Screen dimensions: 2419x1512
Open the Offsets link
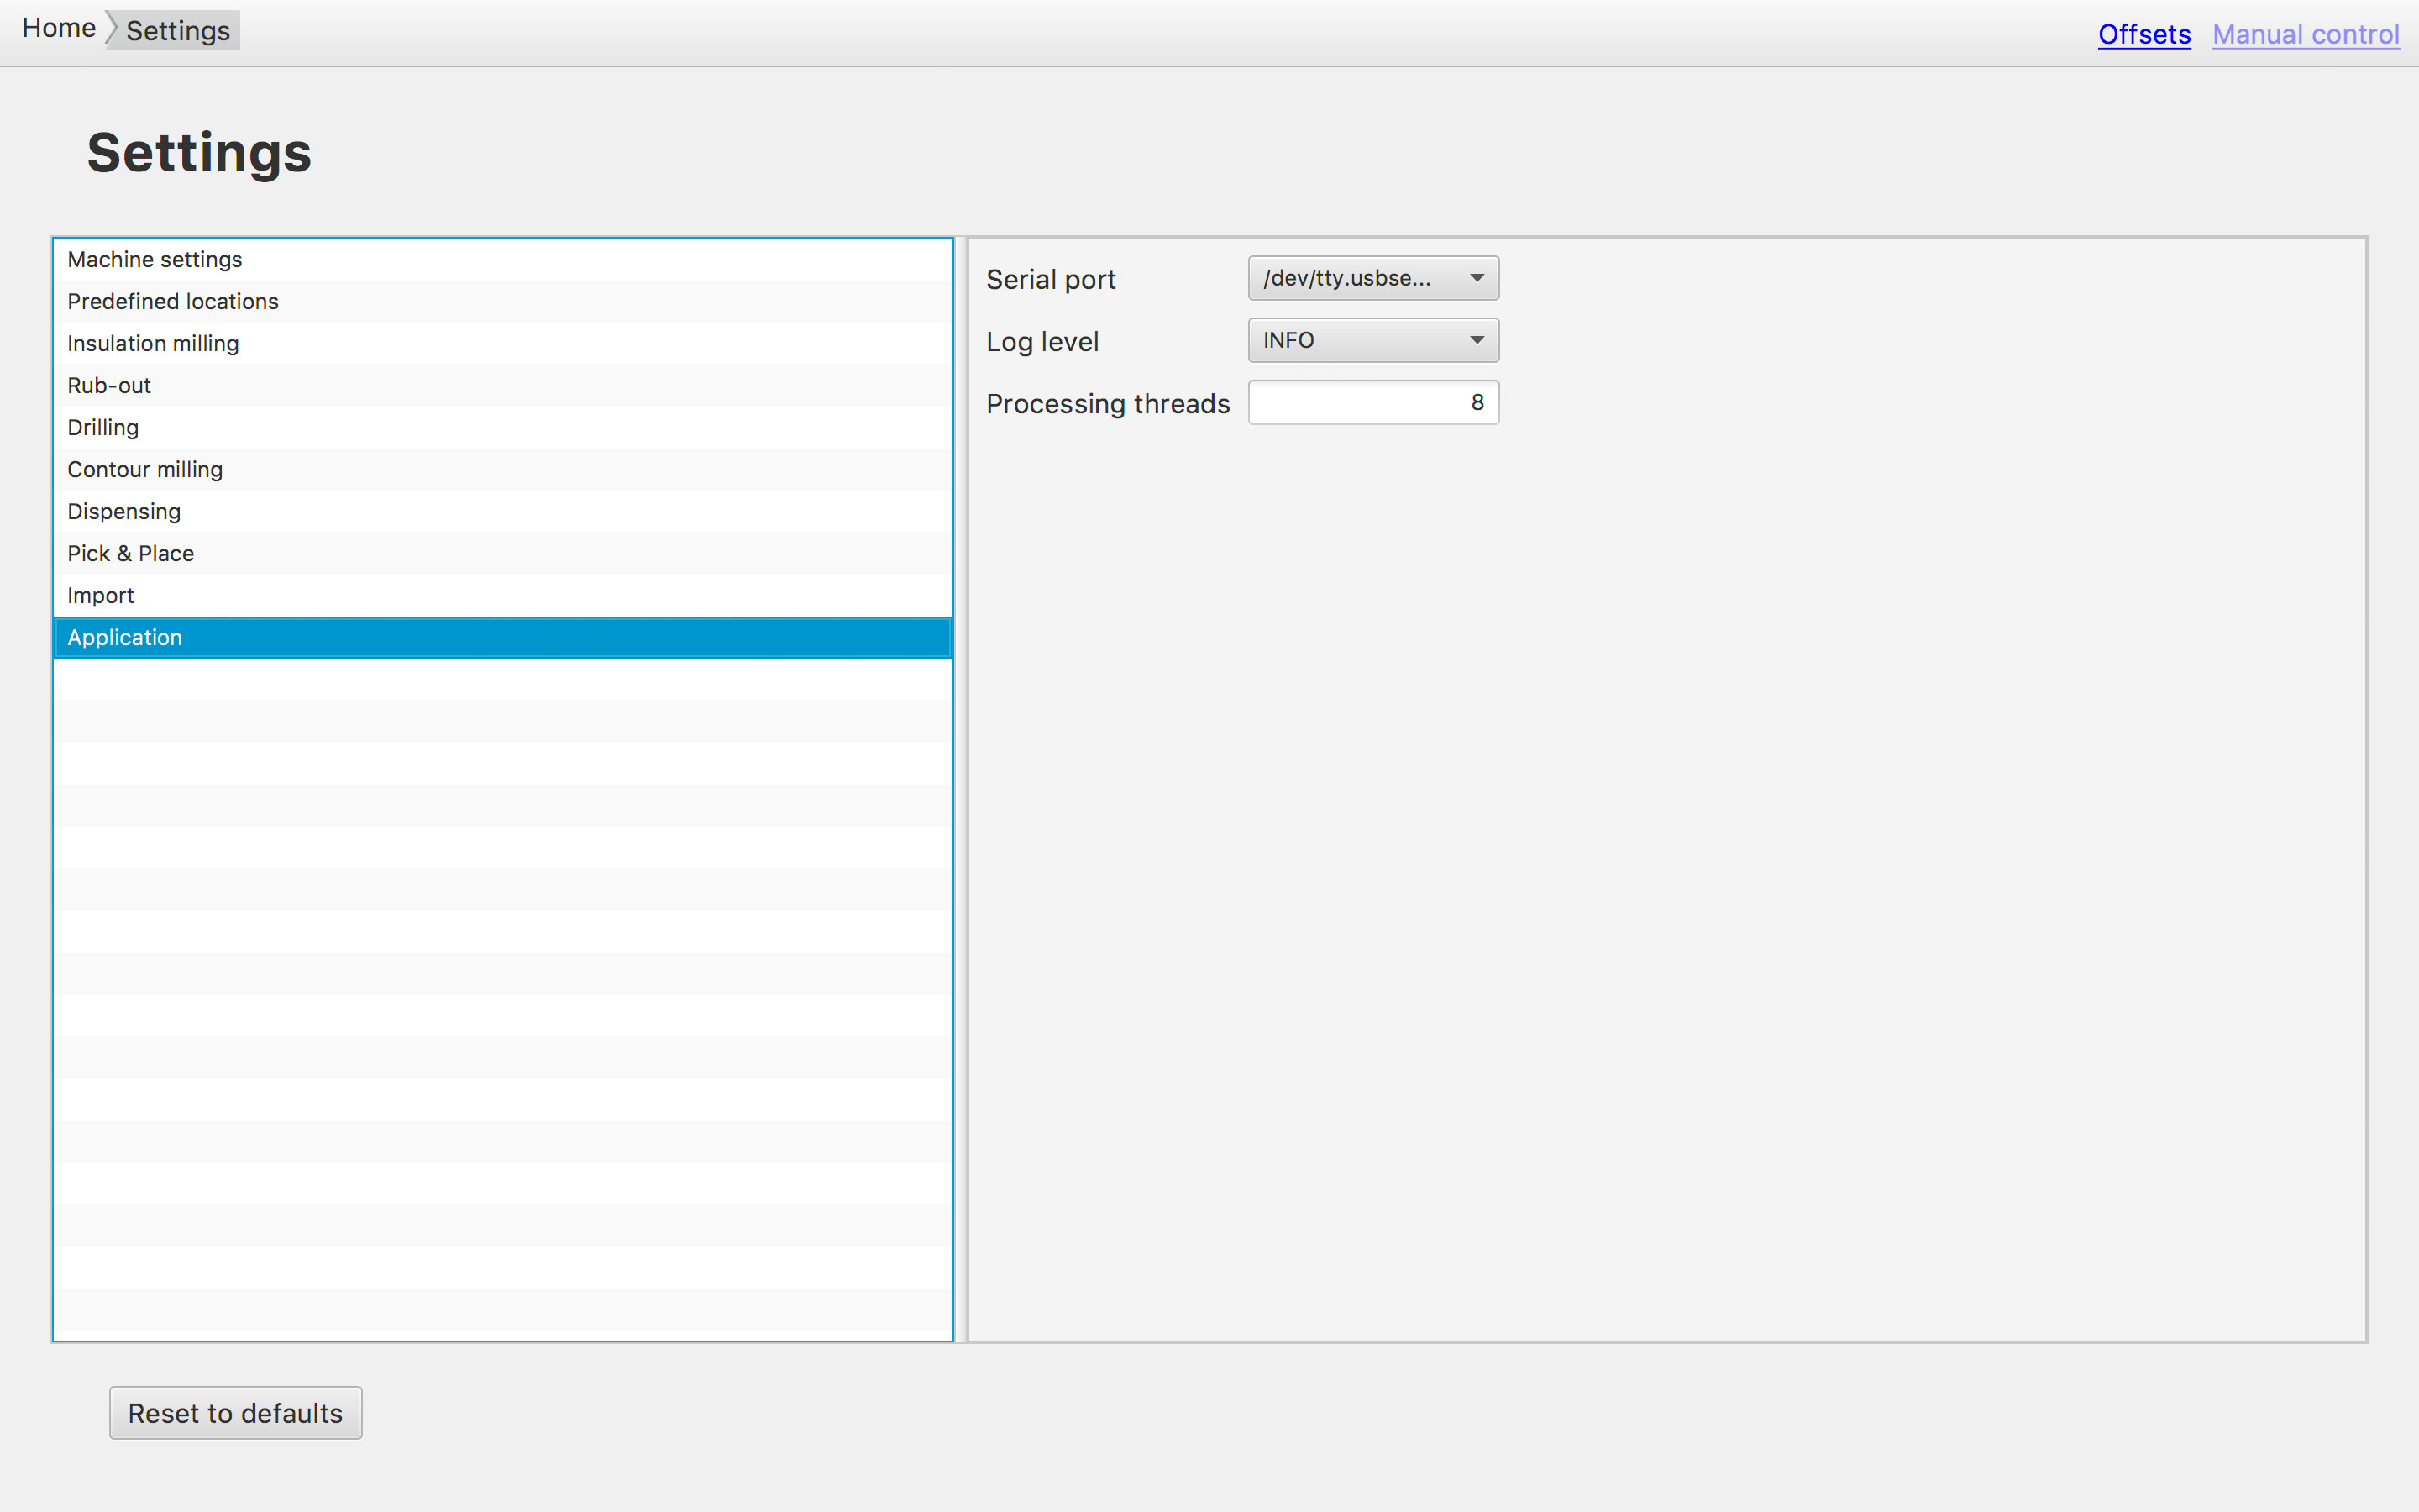[x=2144, y=34]
